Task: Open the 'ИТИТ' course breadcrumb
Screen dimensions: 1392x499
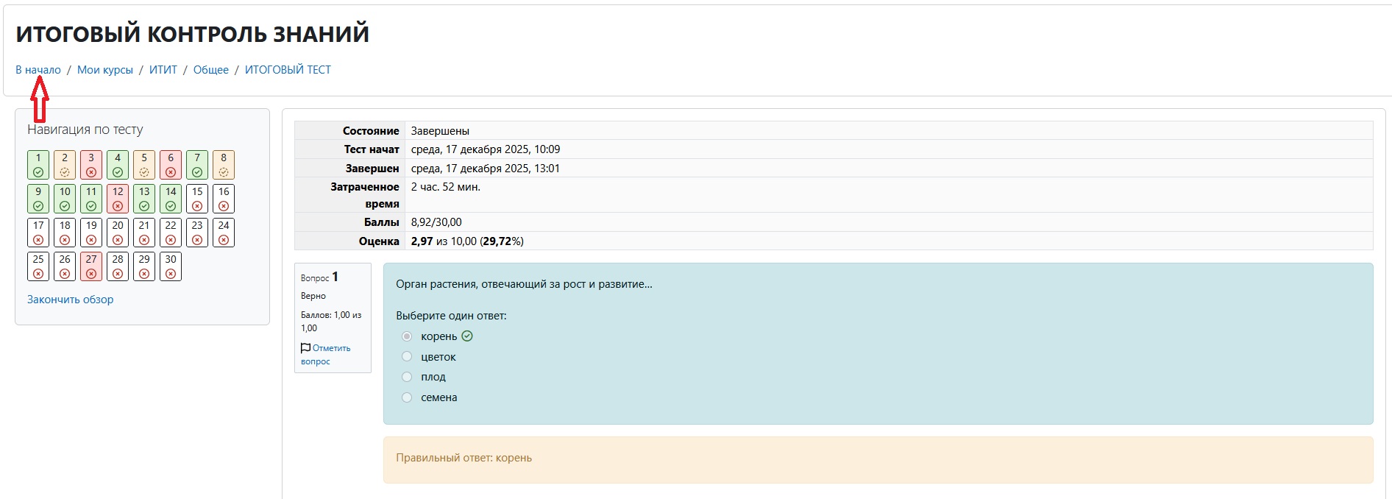Action: point(163,70)
